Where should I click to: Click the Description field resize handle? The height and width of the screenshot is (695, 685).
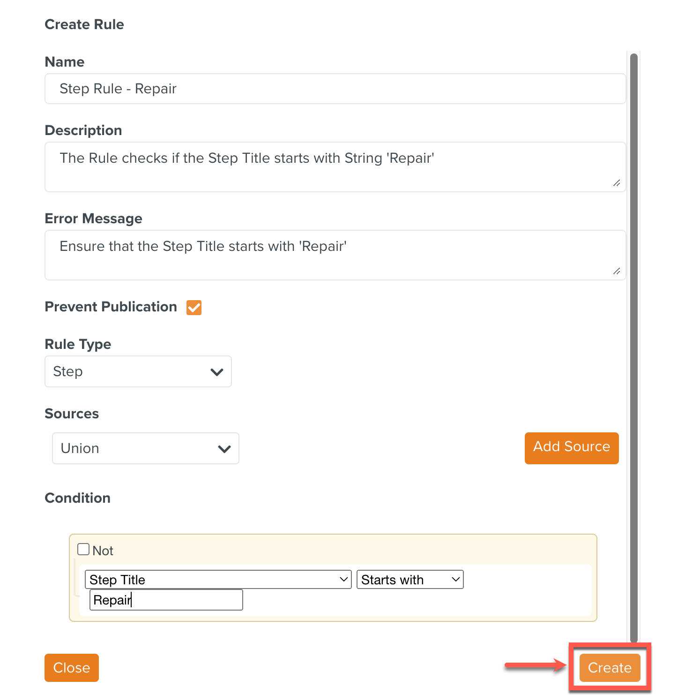617,183
